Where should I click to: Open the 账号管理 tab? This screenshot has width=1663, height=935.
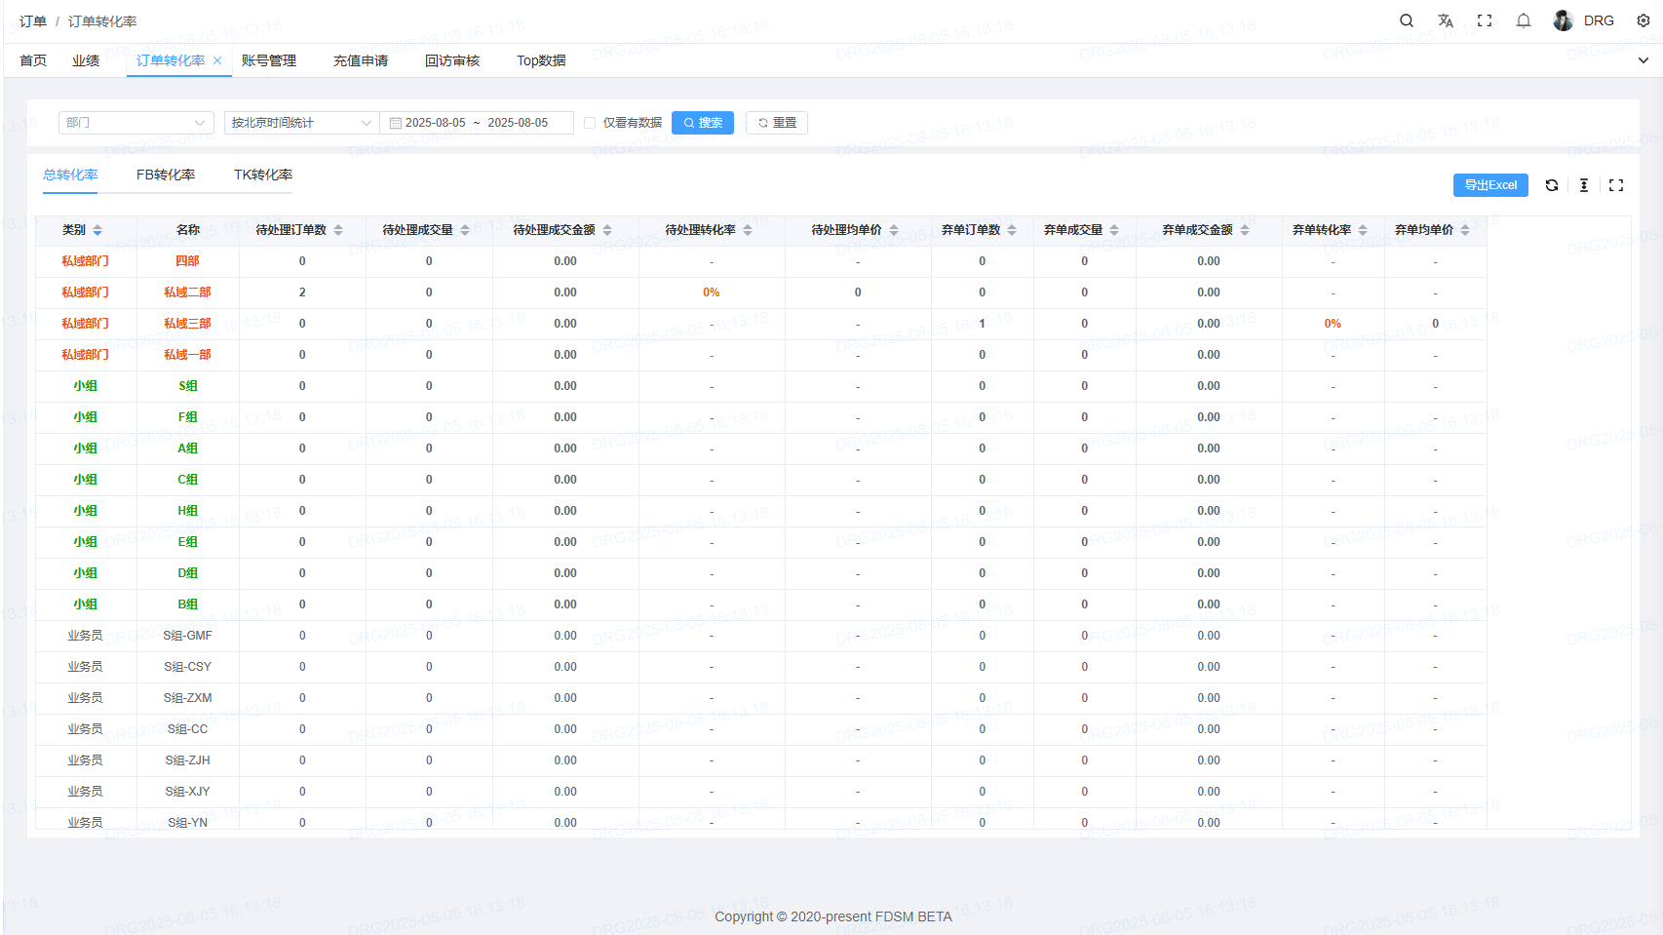(269, 60)
